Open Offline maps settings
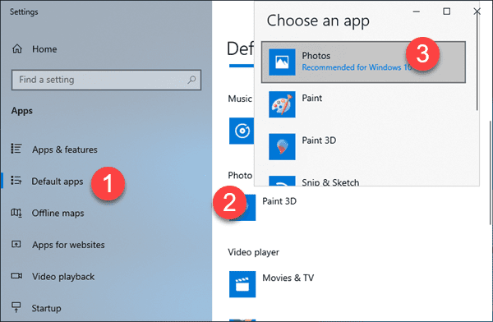 58,214
